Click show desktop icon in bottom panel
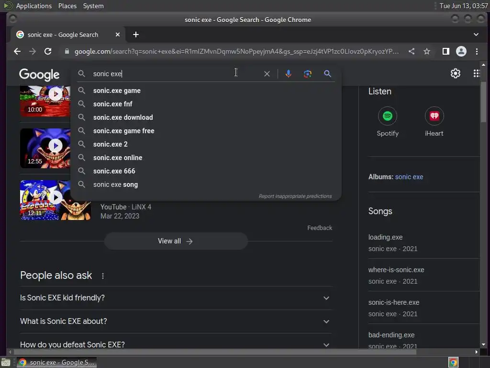 [x=6, y=362]
